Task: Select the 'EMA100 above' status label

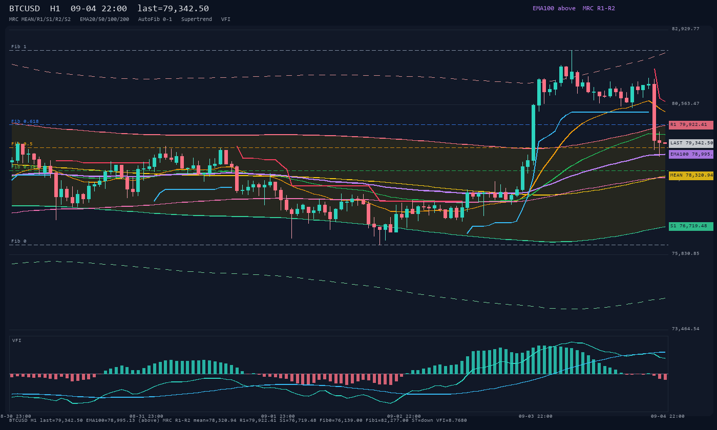Action: tap(554, 8)
